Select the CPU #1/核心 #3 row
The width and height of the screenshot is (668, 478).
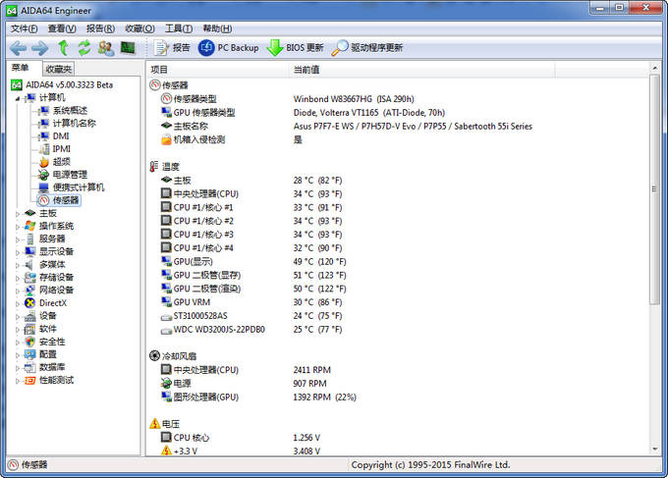click(x=398, y=235)
